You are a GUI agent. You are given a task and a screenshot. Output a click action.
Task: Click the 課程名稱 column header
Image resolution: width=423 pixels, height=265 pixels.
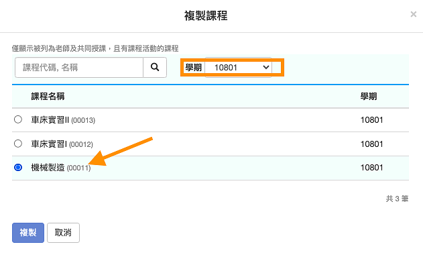48,97
